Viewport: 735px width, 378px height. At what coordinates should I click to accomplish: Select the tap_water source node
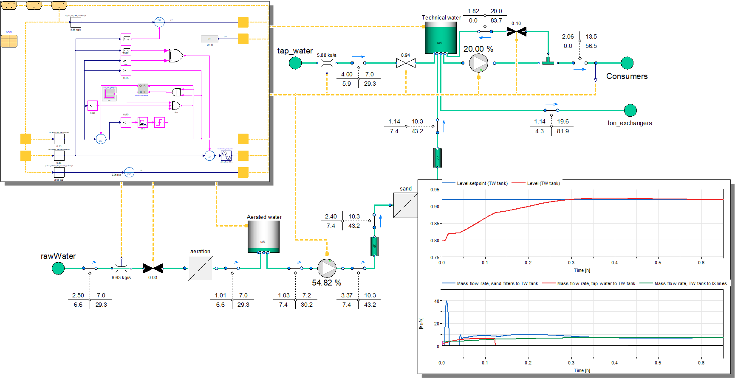[295, 63]
